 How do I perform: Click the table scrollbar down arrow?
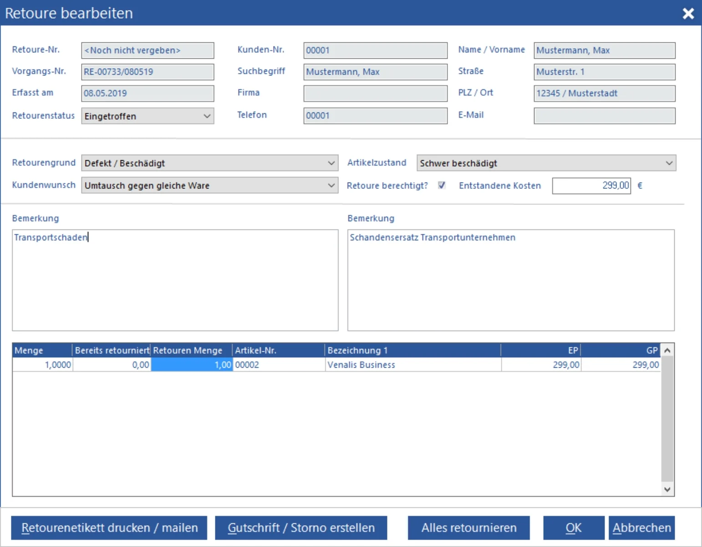point(667,489)
